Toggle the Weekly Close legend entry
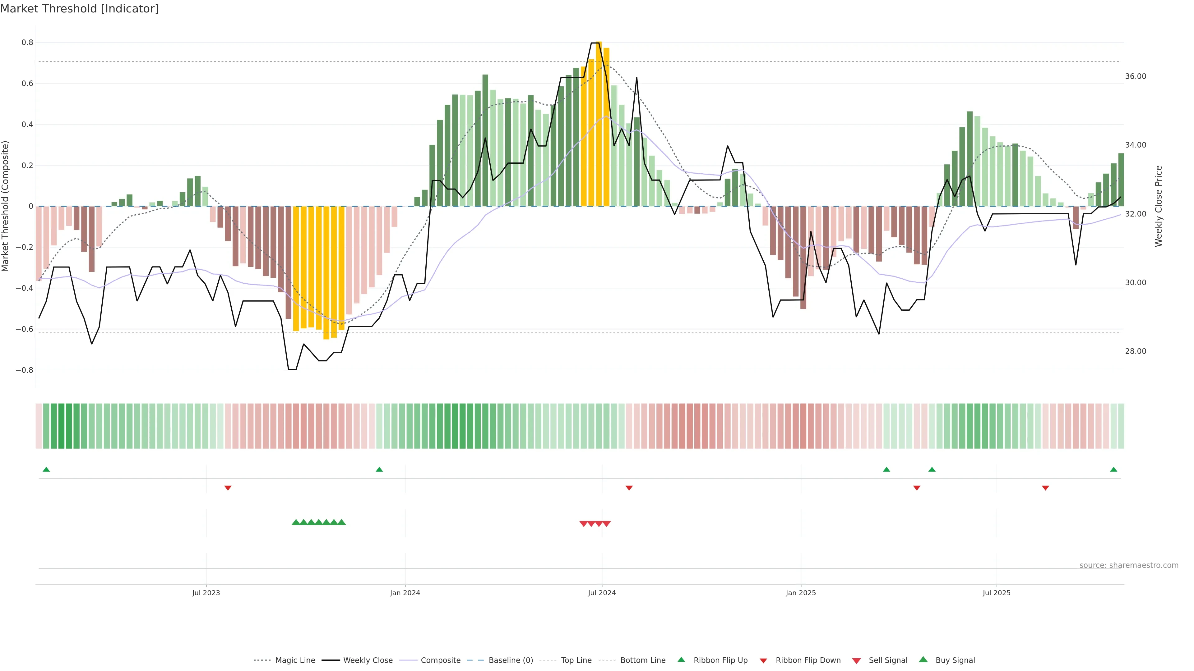This screenshot has height=671, width=1194. pos(368,660)
